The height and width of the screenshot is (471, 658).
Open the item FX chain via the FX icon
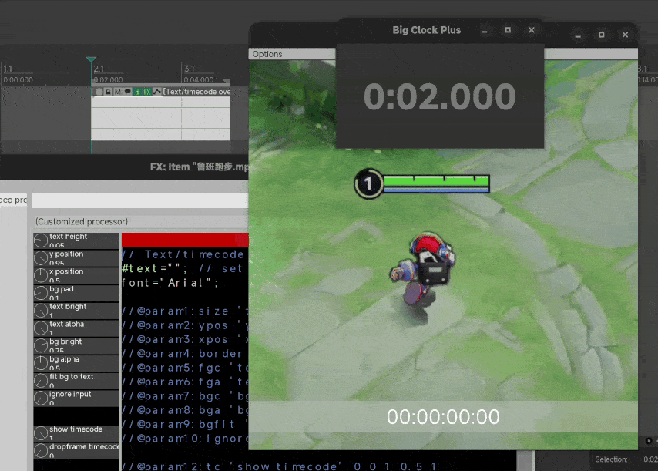[147, 92]
